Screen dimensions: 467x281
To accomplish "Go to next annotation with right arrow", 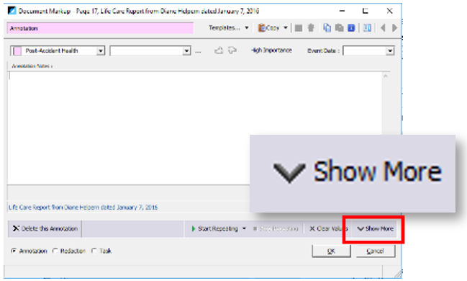I will pos(394,28).
